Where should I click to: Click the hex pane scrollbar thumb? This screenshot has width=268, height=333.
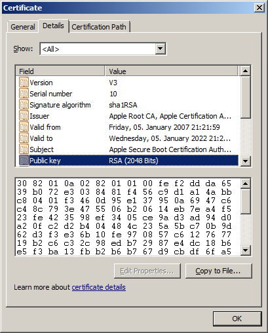point(245,201)
